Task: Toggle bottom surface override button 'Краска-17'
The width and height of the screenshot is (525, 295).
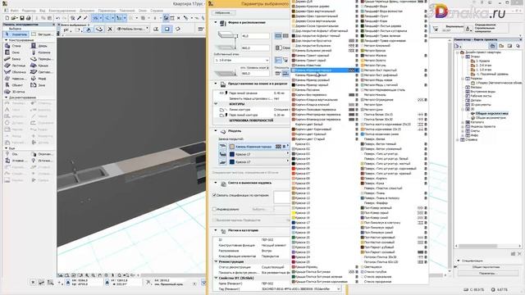Action: click(x=222, y=162)
